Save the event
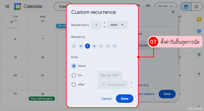204x111 pixels. [x=167, y=94]
